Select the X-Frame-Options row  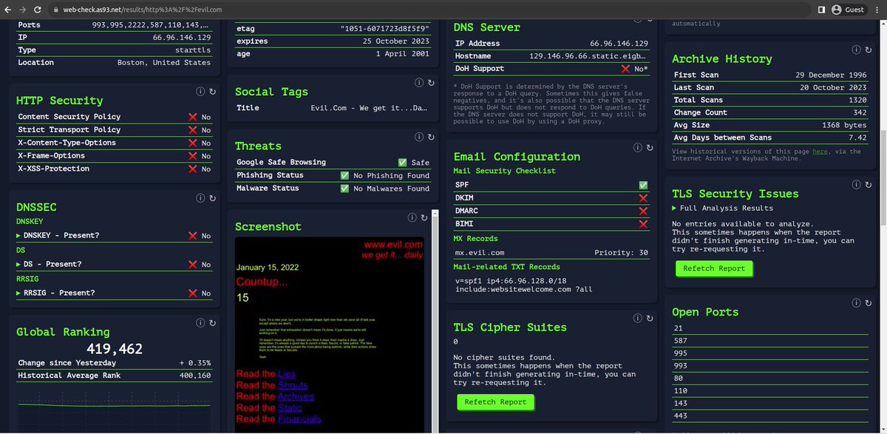(114, 156)
